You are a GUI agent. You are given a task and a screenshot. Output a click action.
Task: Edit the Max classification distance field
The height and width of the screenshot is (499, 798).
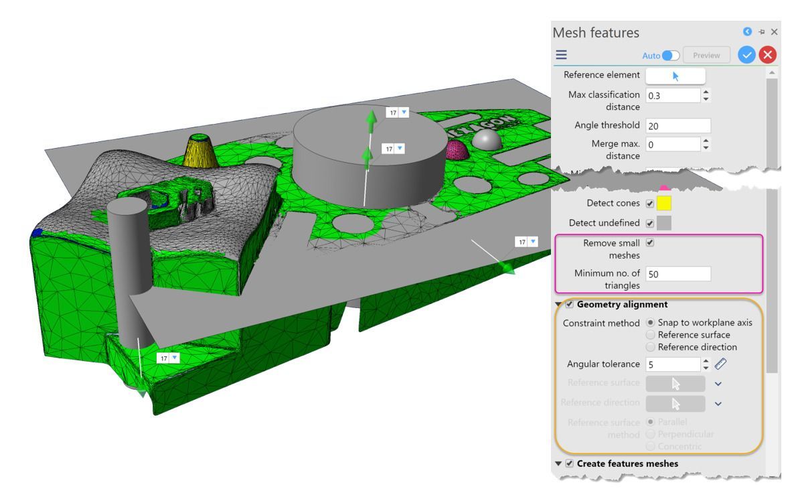pyautogui.click(x=673, y=95)
